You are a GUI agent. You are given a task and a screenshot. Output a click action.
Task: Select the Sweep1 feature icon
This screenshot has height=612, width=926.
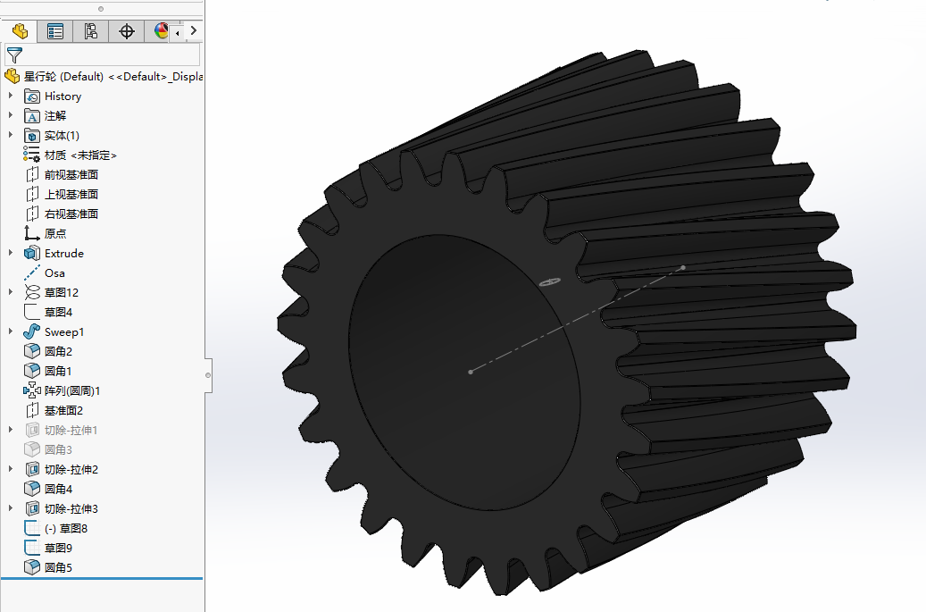[x=32, y=332]
